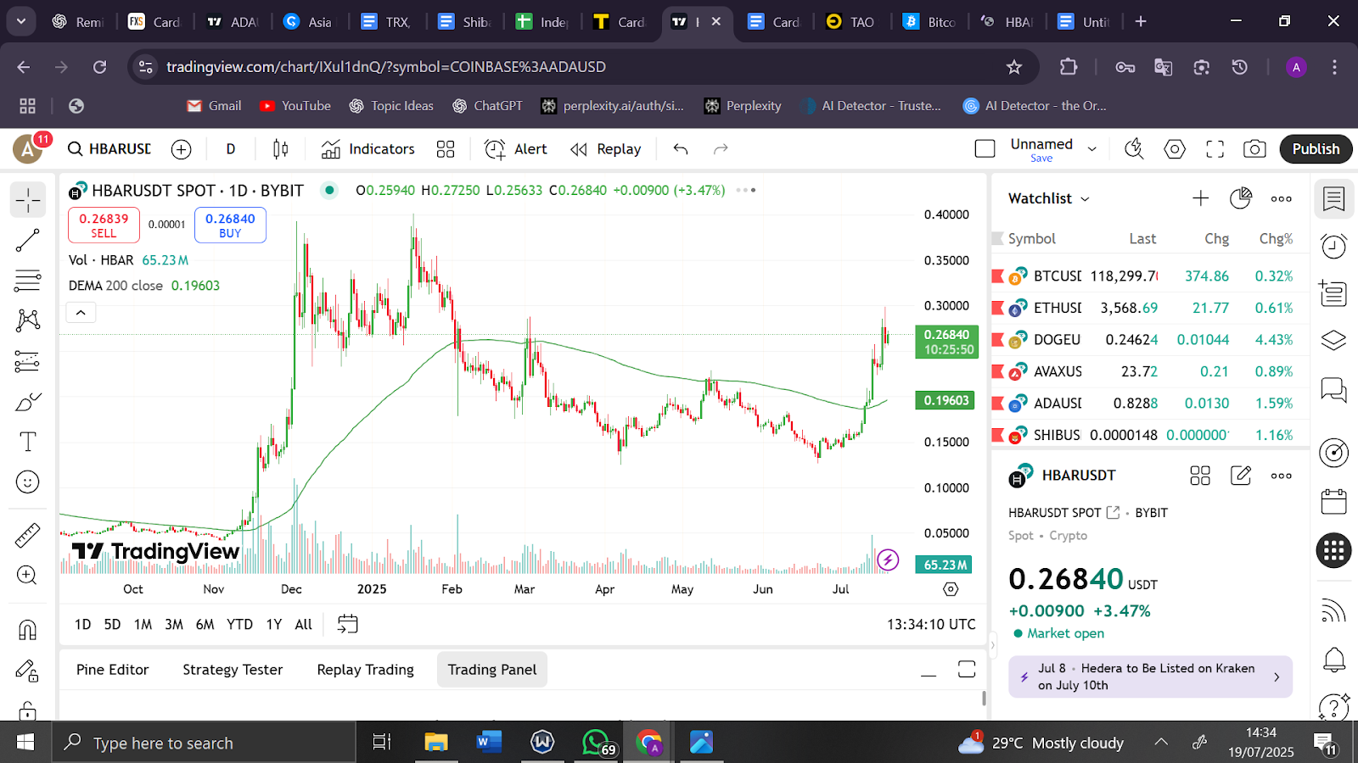The height and width of the screenshot is (763, 1358).
Task: Select the text annotation tool
Action: point(28,442)
